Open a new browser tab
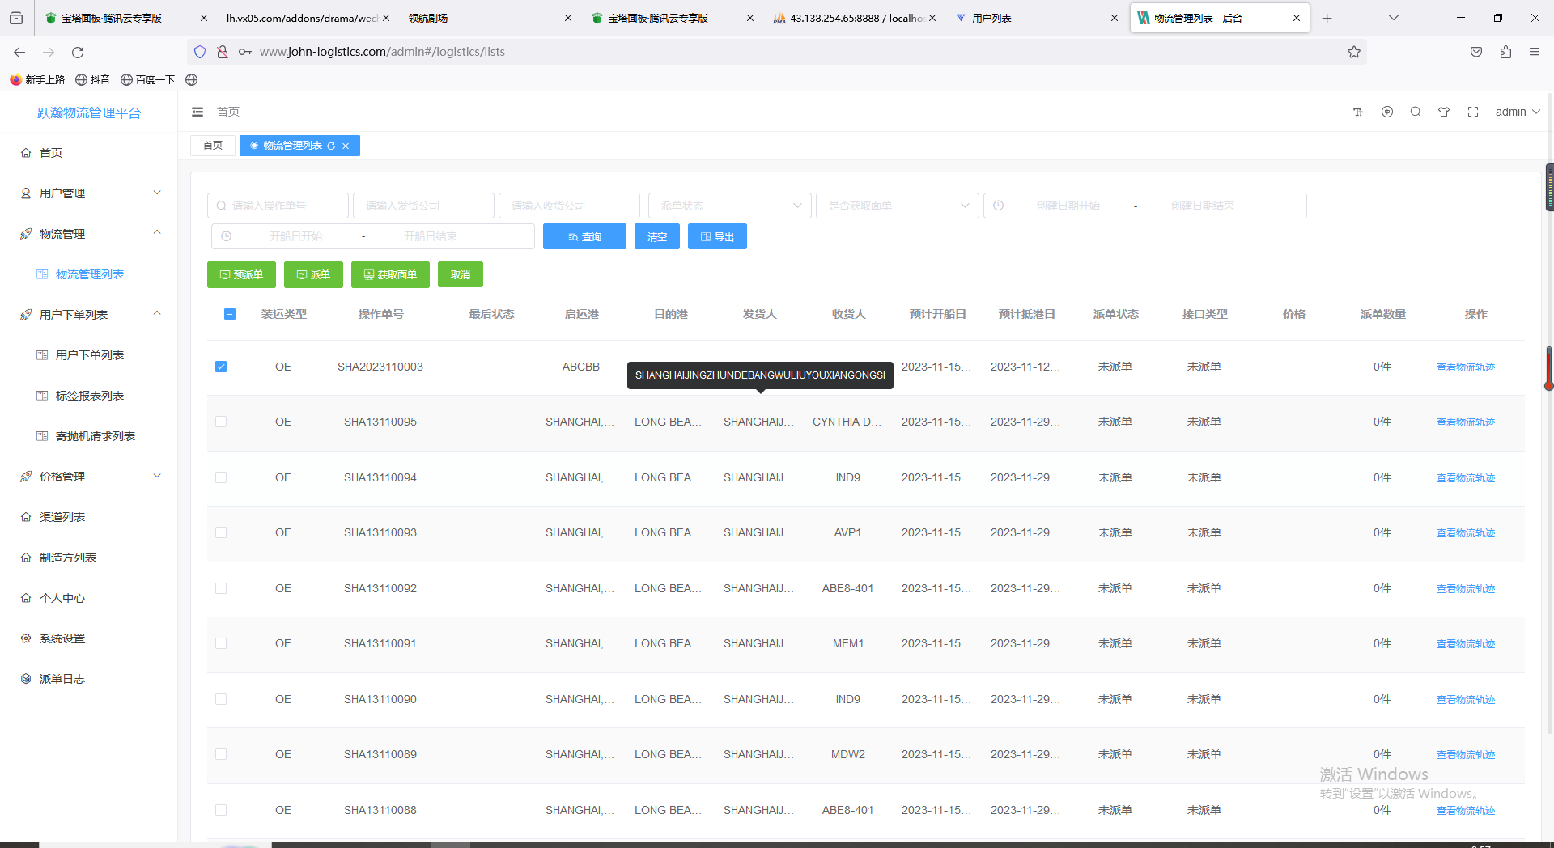This screenshot has height=848, width=1554. click(1327, 18)
